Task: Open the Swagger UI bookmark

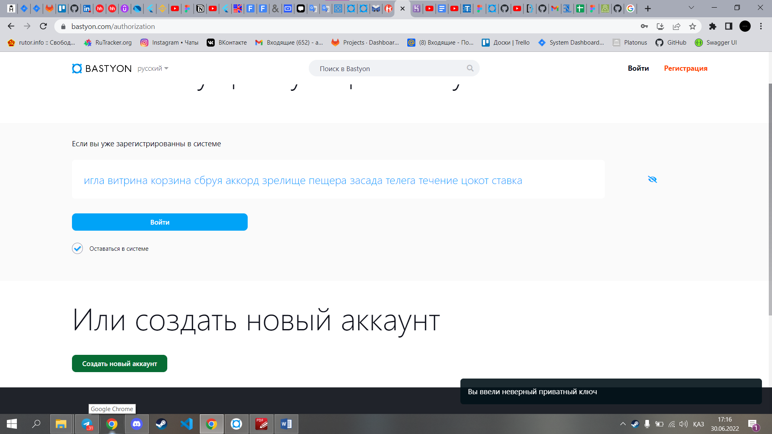Action: (716, 43)
